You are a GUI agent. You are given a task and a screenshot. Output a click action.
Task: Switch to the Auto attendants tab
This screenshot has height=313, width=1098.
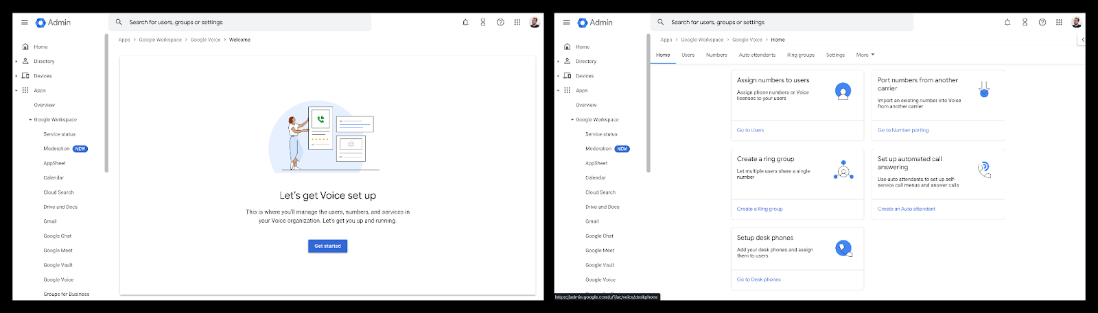tap(757, 55)
